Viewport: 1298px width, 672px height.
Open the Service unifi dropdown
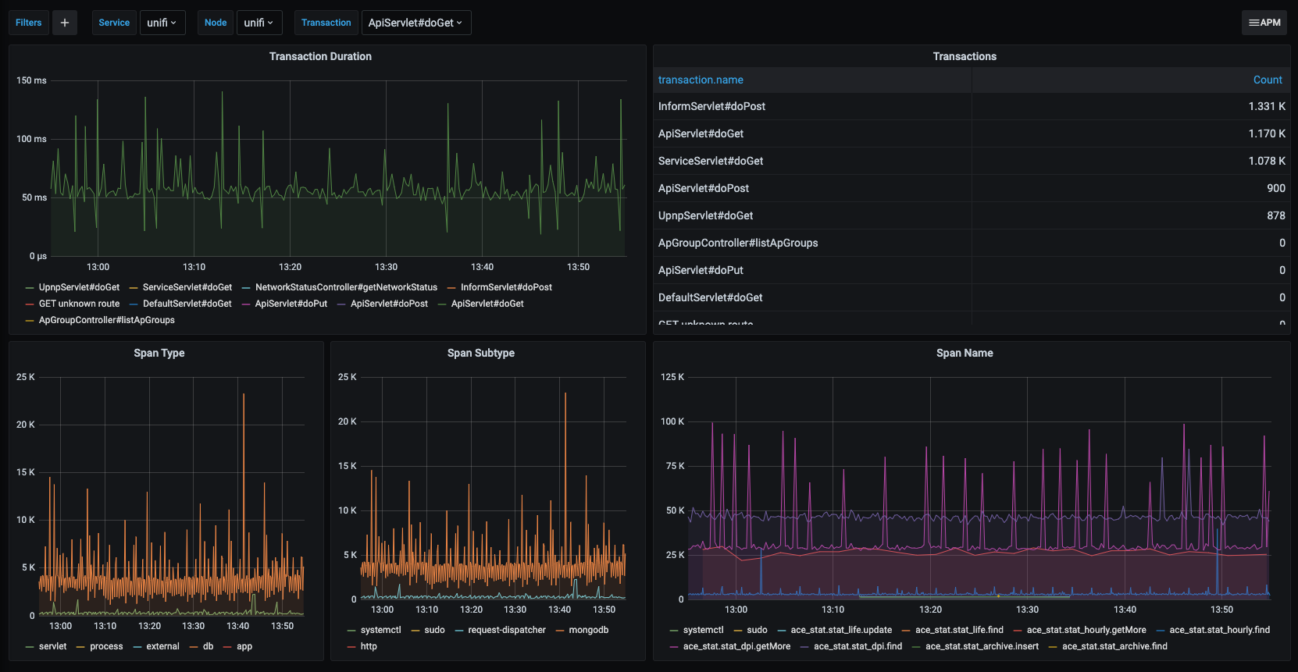(x=162, y=23)
